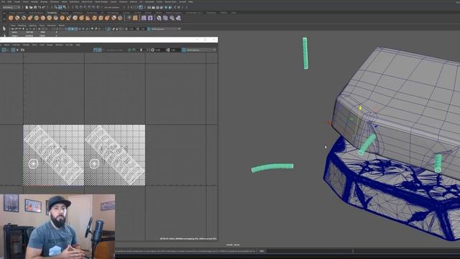Select the Imprint sculpt tool icon

(68, 18)
